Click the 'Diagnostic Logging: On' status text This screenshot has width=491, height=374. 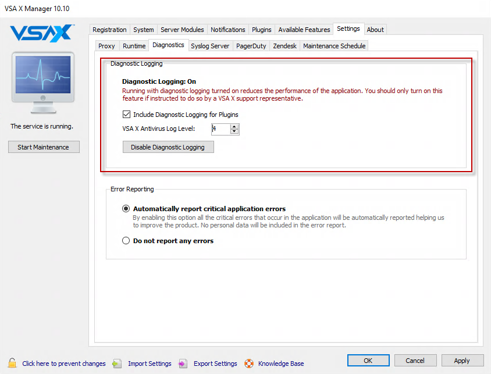click(159, 81)
